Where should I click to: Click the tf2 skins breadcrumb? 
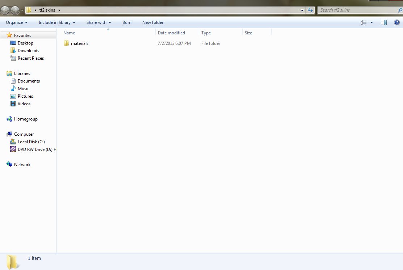click(47, 10)
